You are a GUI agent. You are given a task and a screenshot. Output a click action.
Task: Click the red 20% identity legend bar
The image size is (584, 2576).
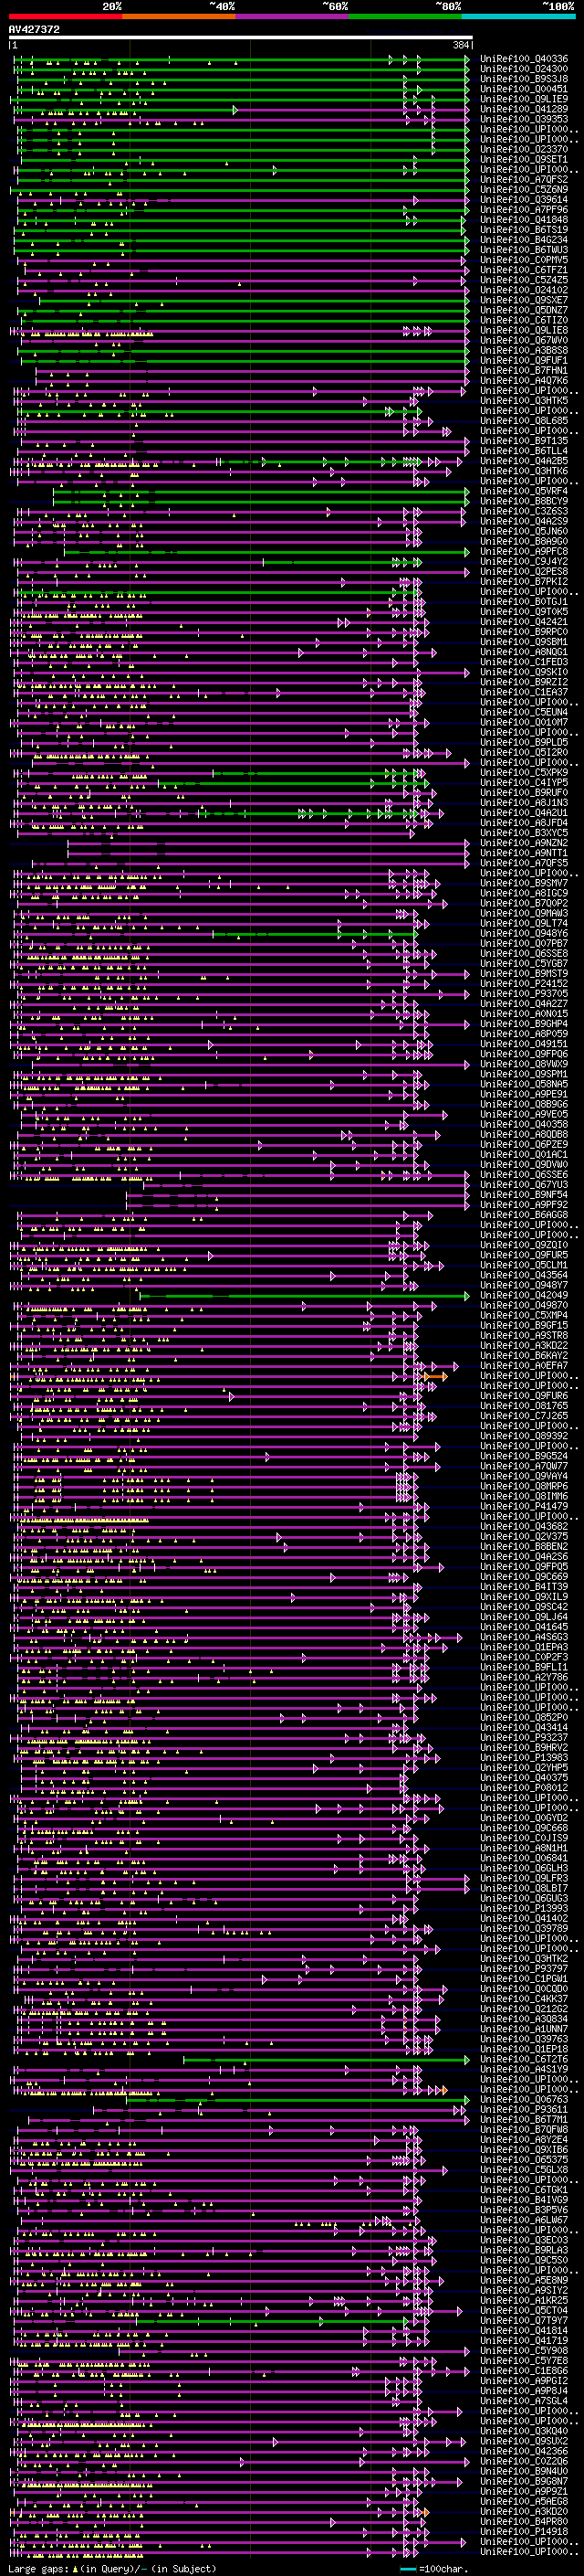tap(65, 16)
